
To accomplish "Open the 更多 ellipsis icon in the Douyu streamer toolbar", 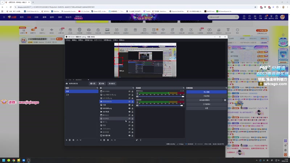I will pos(237,30).
